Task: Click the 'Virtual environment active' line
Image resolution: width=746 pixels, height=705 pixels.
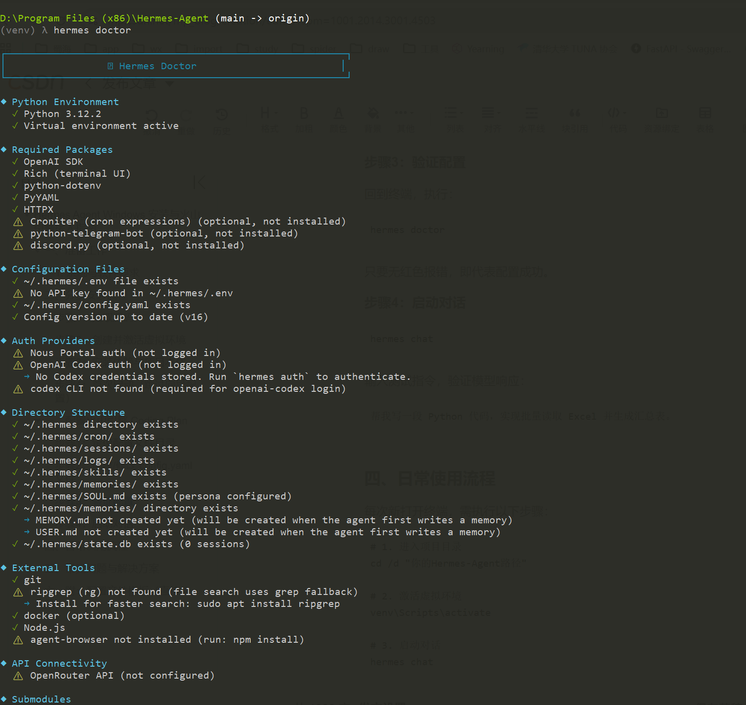Action: tap(101, 126)
